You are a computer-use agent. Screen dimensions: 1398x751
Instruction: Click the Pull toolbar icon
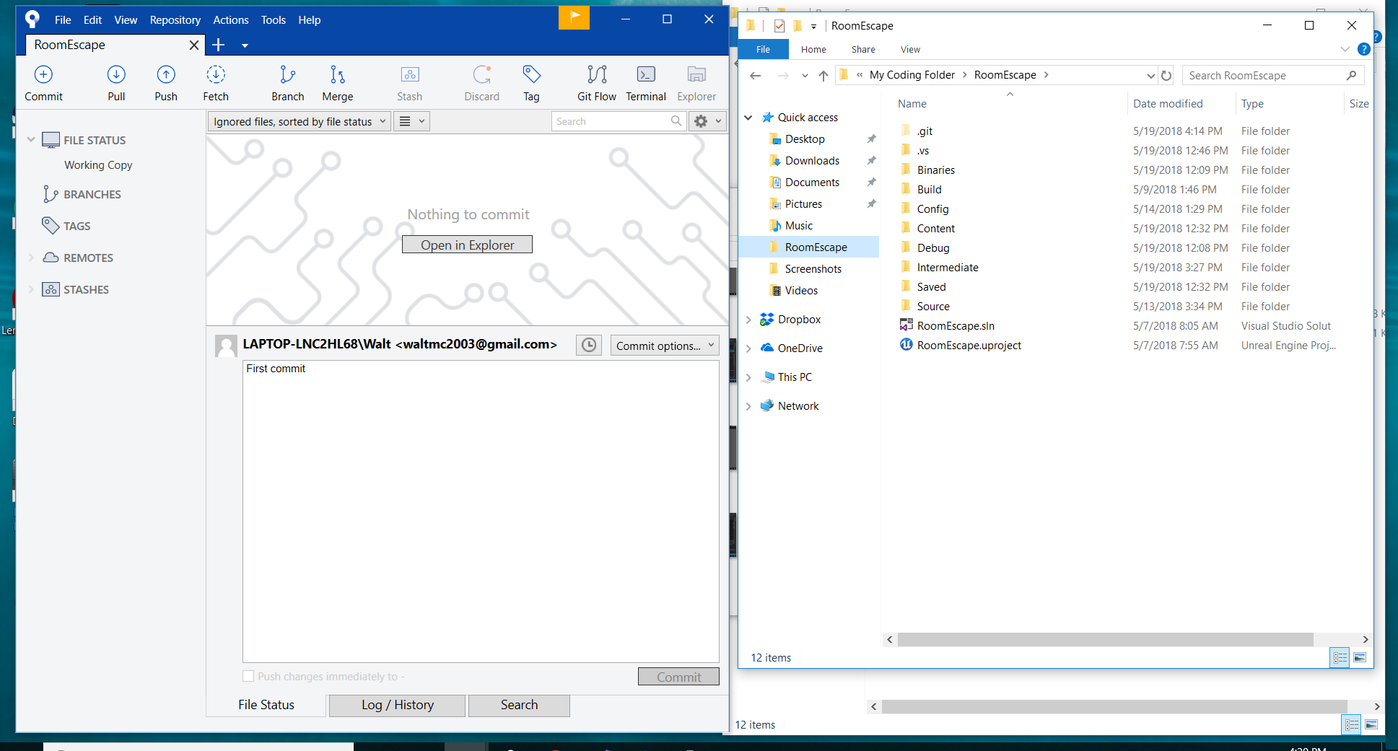pos(116,84)
